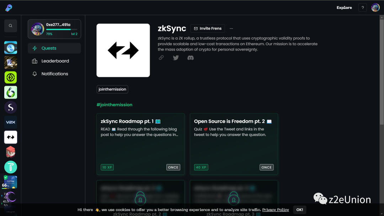The image size is (384, 216).
Task: Click the zkSync Twitter icon
Action: [176, 58]
